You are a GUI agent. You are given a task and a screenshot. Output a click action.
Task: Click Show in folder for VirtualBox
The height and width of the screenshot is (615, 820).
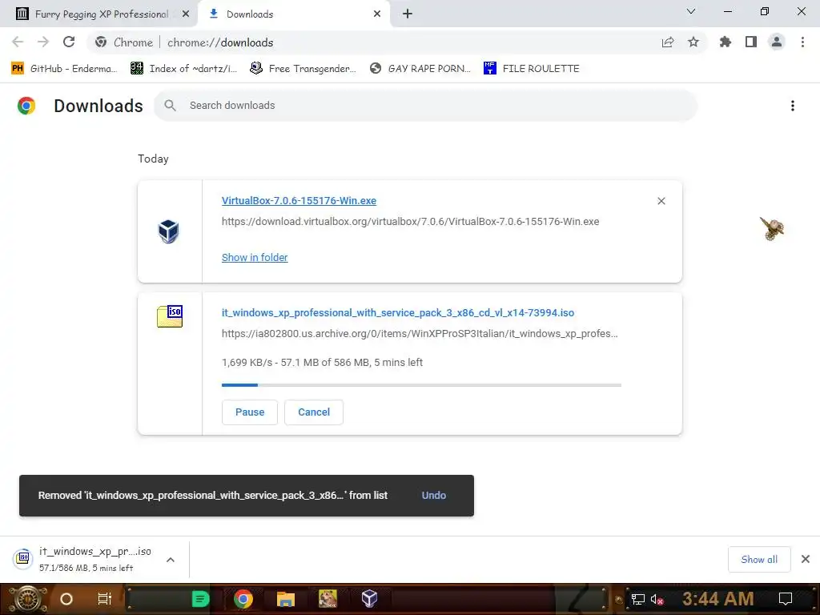tap(255, 257)
